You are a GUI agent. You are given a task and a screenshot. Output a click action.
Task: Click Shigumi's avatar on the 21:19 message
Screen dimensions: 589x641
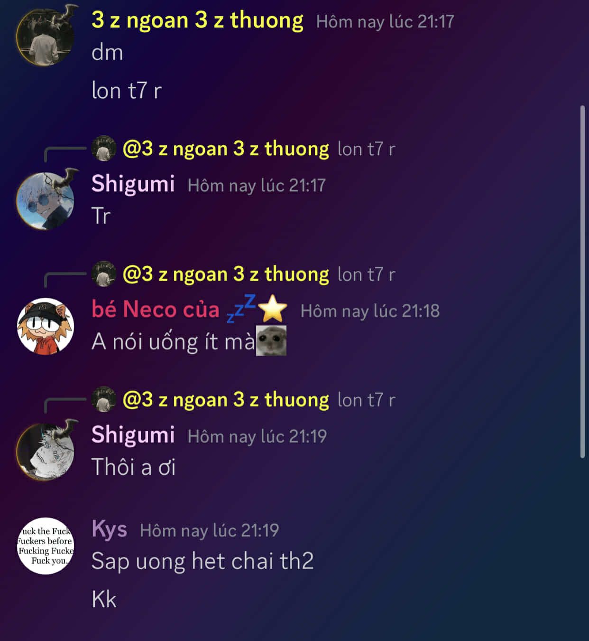tap(46, 451)
